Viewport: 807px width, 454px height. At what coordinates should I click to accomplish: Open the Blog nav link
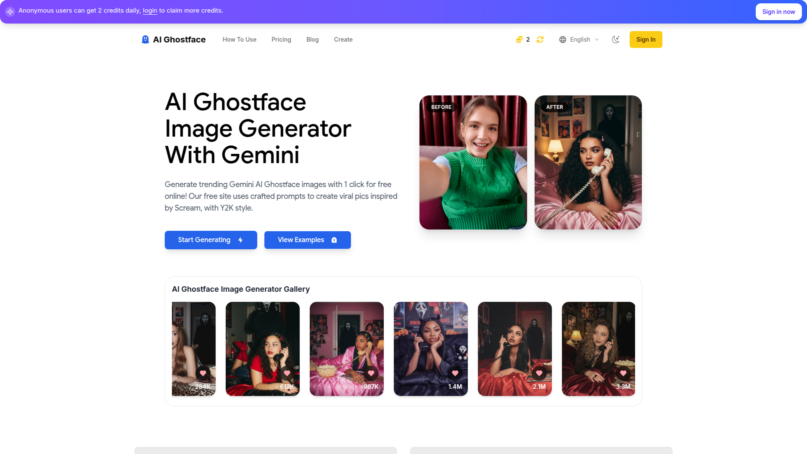(x=312, y=40)
